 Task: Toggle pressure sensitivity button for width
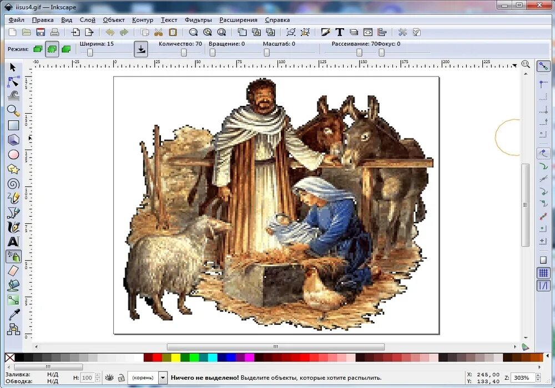141,49
